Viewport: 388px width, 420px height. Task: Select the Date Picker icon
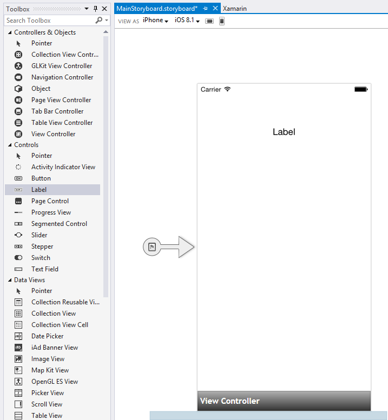point(18,336)
